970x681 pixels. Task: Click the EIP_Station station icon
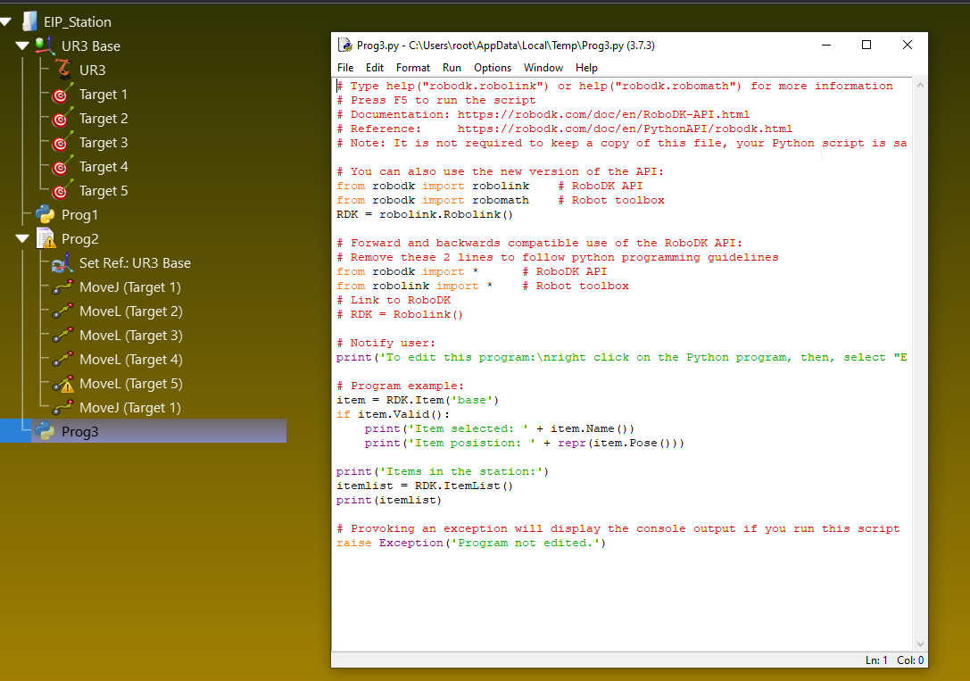click(x=29, y=21)
